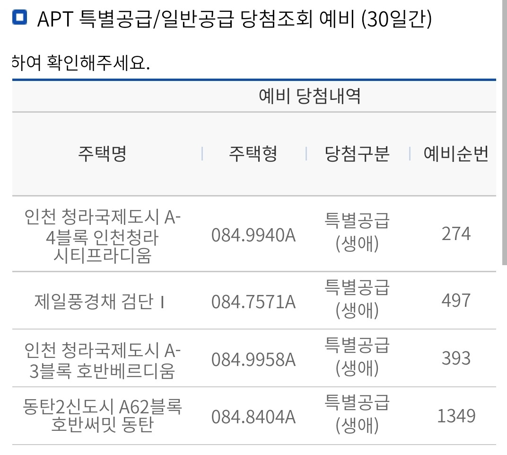Select housing name 인천청라 시티프라디움
The image size is (507, 455).
coord(102,236)
